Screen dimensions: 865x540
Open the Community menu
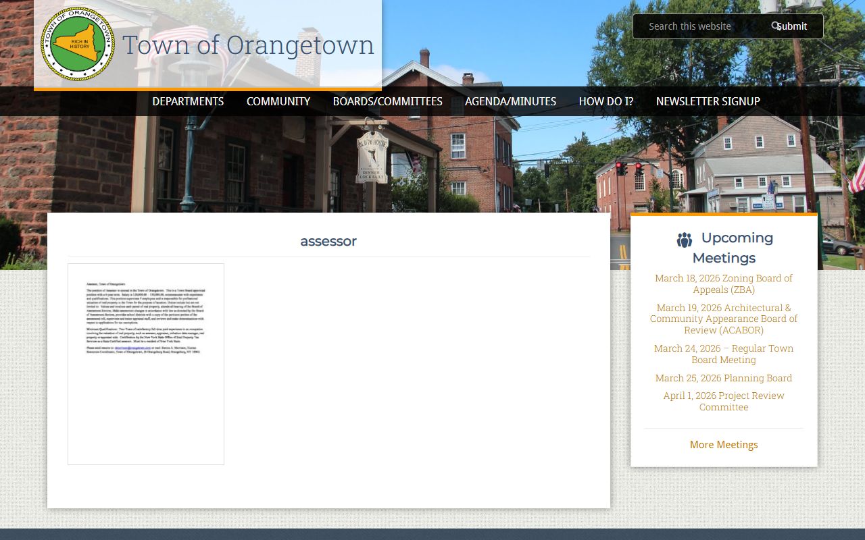point(278,101)
